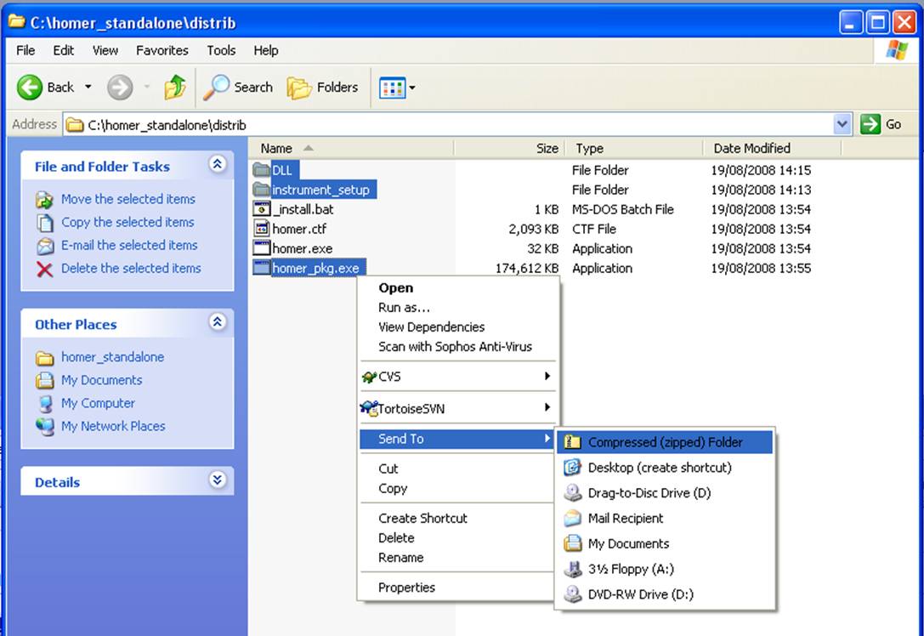Click the homer.ctf file icon
Image resolution: width=924 pixels, height=636 pixels.
click(262, 229)
